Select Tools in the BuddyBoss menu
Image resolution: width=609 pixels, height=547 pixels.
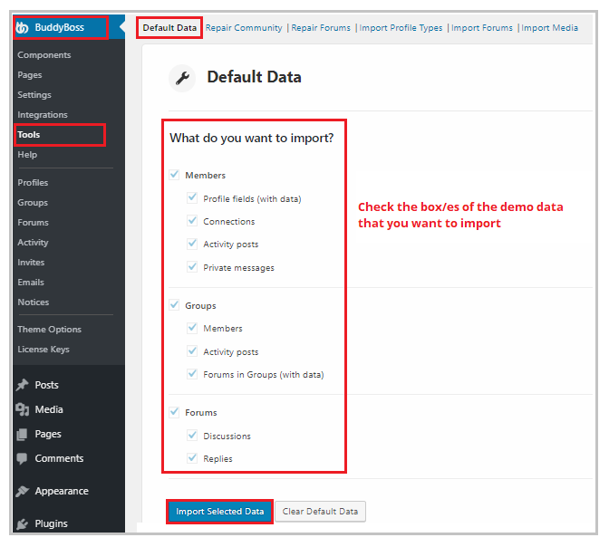coord(29,135)
